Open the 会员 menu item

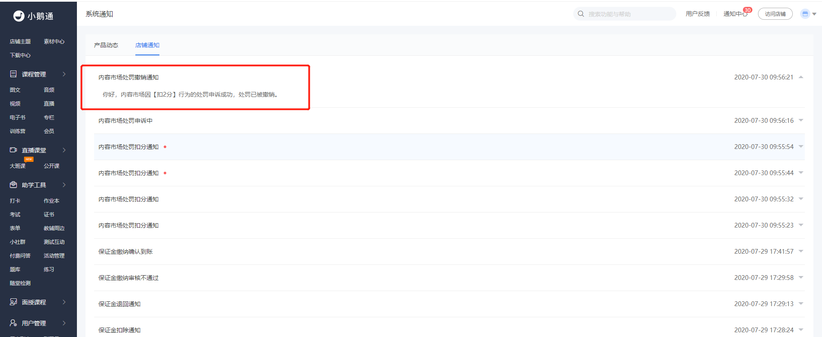tap(49, 131)
